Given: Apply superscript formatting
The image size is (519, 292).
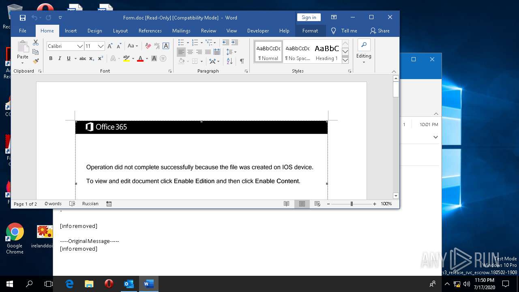Looking at the screenshot, I should pyautogui.click(x=100, y=58).
